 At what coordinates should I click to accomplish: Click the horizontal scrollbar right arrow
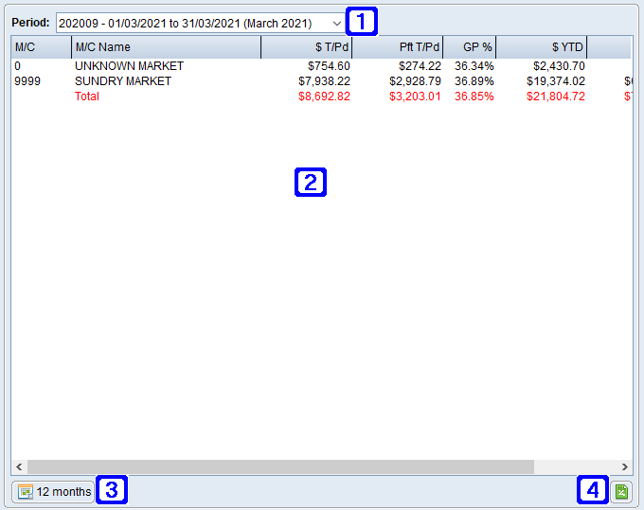click(624, 466)
